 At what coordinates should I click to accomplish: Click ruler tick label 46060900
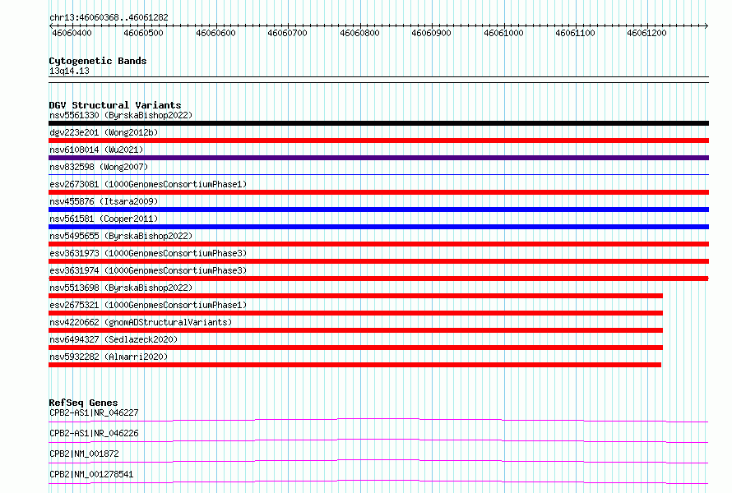tap(431, 33)
